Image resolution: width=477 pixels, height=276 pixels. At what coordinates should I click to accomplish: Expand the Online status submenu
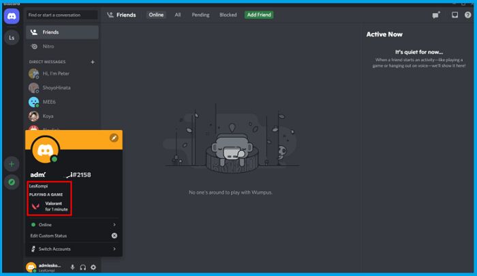click(x=114, y=224)
